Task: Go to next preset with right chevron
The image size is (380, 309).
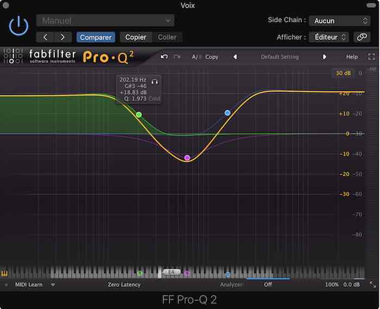Action: [62, 37]
